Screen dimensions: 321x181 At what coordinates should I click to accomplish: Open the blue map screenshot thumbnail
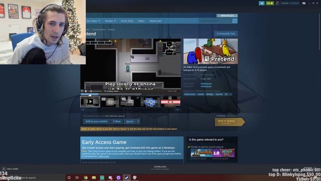click(150, 102)
